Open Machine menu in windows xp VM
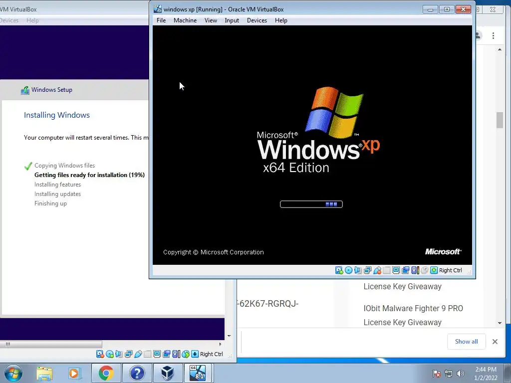Image resolution: width=511 pixels, height=383 pixels. point(185,20)
